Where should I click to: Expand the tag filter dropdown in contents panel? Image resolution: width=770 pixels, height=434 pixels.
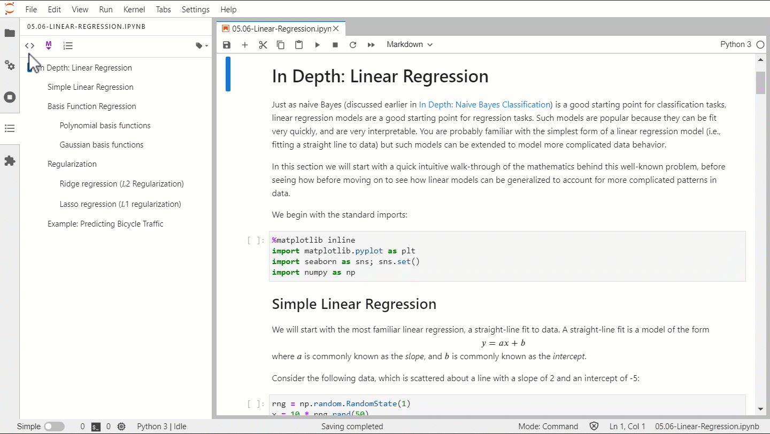pos(201,45)
